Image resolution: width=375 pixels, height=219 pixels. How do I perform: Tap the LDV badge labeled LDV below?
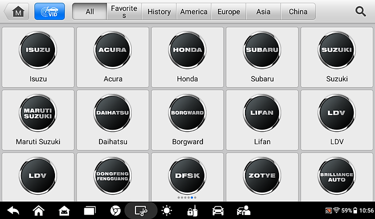[x=336, y=113]
